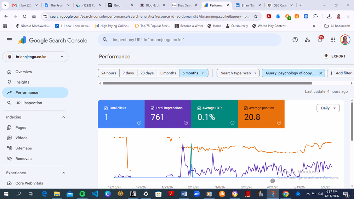The height and width of the screenshot is (199, 354).
Task: Open the Adobe Acrobat extension icon
Action: coord(269,16)
